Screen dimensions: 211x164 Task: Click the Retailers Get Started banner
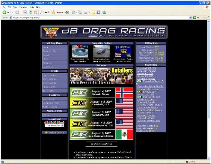coord(101,76)
